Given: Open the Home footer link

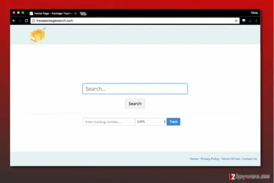Looking at the screenshot, I should 194,159.
